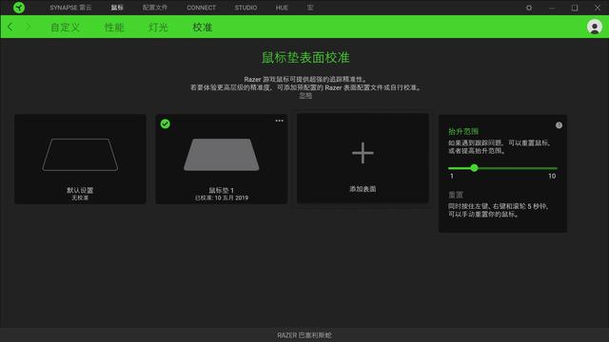
Task: Switch to the 自定义 sub-tab
Action: [66, 28]
